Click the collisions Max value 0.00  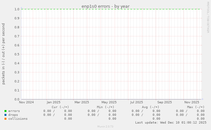coord(201,119)
